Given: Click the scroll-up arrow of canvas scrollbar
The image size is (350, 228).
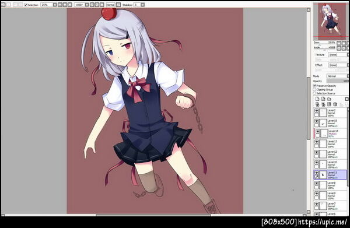Looking at the screenshot, I should click(309, 9).
